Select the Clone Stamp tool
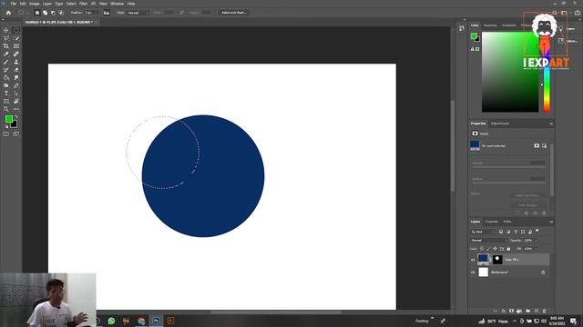The height and width of the screenshot is (327, 583). (x=16, y=62)
